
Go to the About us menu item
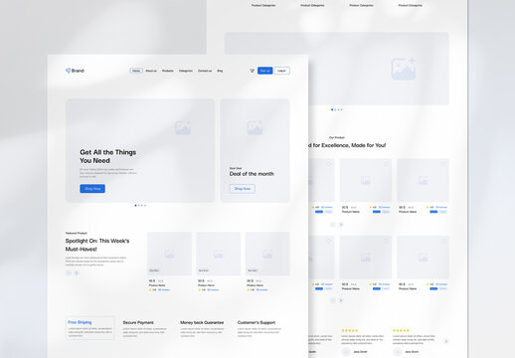151,71
